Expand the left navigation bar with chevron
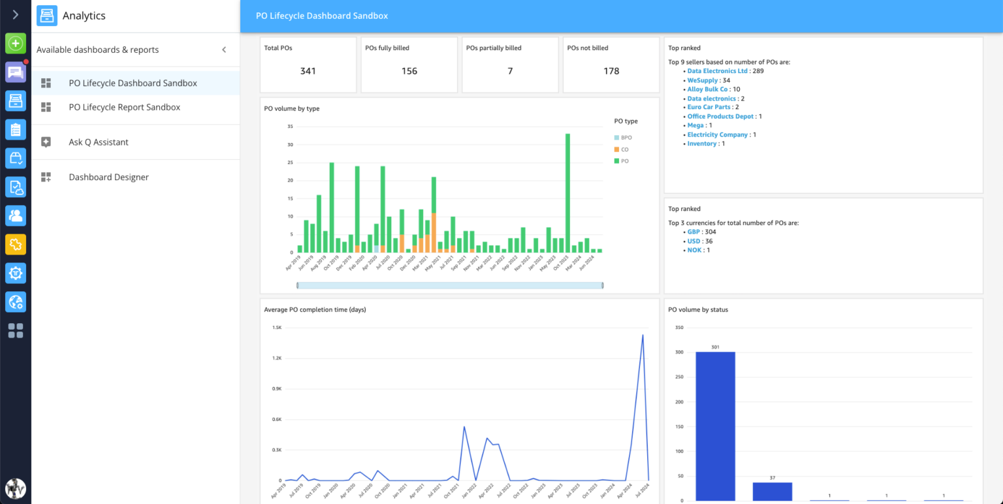Image resolution: width=1003 pixels, height=504 pixels. pos(16,14)
